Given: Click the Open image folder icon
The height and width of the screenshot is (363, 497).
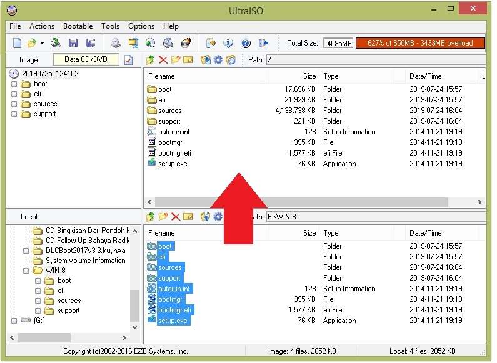Looking at the screenshot, I should (x=32, y=43).
